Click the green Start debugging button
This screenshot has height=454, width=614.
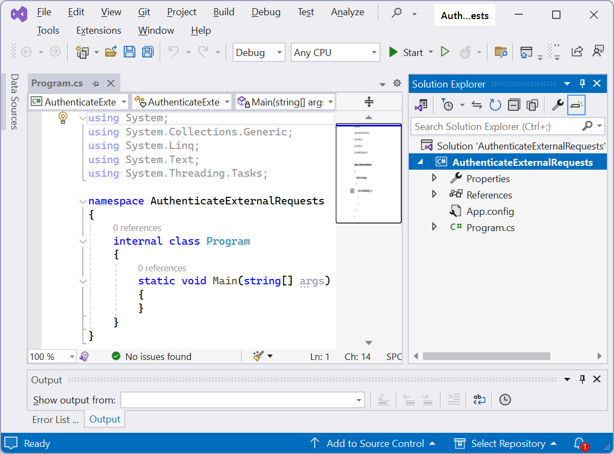pos(406,52)
